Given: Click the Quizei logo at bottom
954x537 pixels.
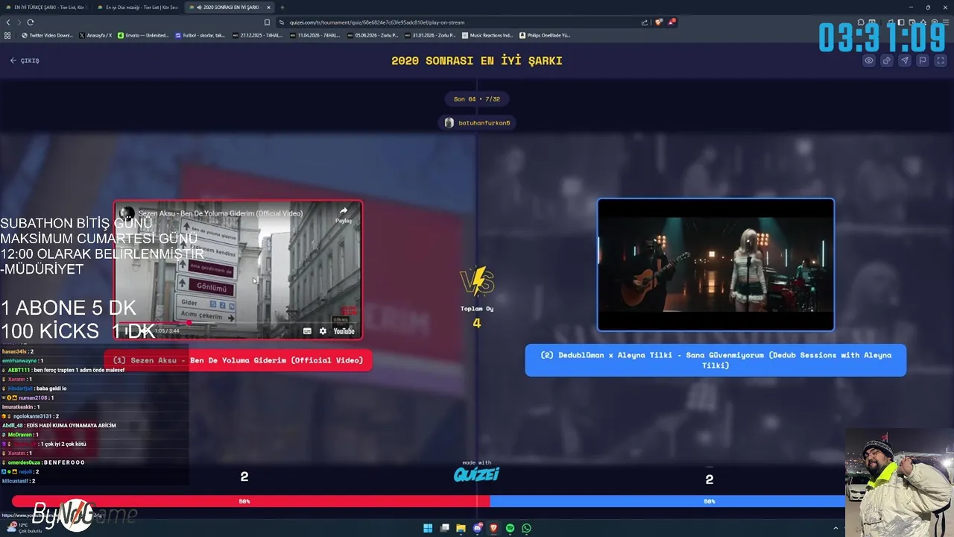Looking at the screenshot, I should (x=476, y=474).
